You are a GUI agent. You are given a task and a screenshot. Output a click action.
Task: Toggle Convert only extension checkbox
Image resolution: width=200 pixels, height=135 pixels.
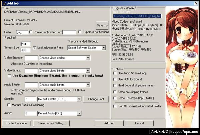coord(31,32)
